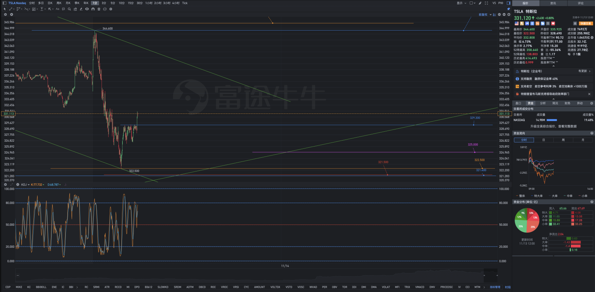Toggle the chart axis scale icon

pos(494,15)
